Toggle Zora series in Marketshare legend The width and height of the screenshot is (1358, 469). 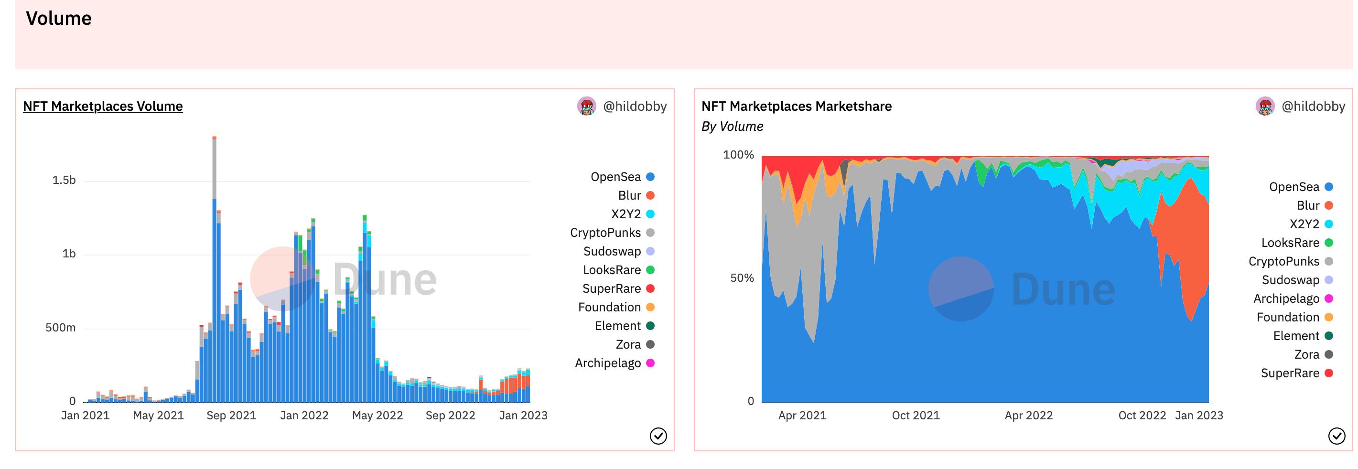[x=1306, y=355]
